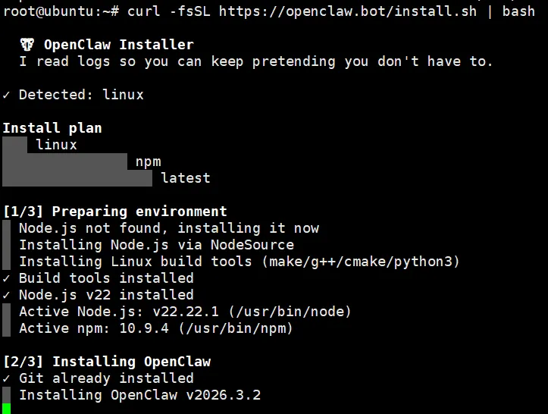Open the openclaw.bot install.sh URL
Screen dimensions: 548x414
(x=330, y=11)
